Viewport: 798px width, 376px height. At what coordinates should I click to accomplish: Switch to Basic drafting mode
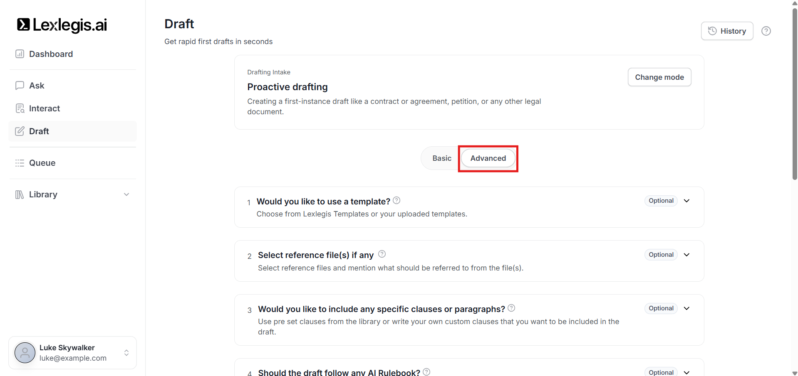(x=441, y=158)
